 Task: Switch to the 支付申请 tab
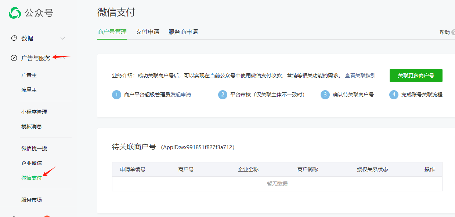tap(148, 32)
